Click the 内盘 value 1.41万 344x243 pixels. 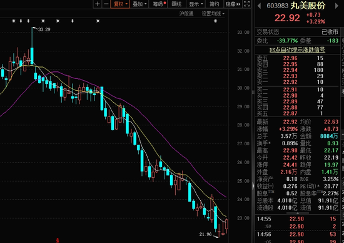click(x=330, y=172)
